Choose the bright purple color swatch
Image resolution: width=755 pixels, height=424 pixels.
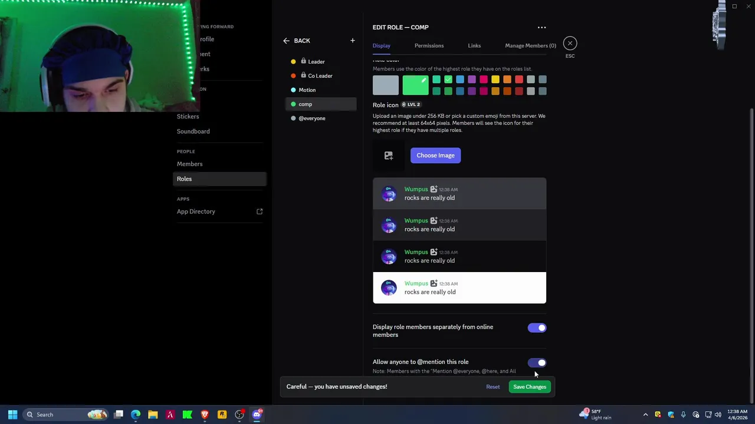click(x=472, y=79)
